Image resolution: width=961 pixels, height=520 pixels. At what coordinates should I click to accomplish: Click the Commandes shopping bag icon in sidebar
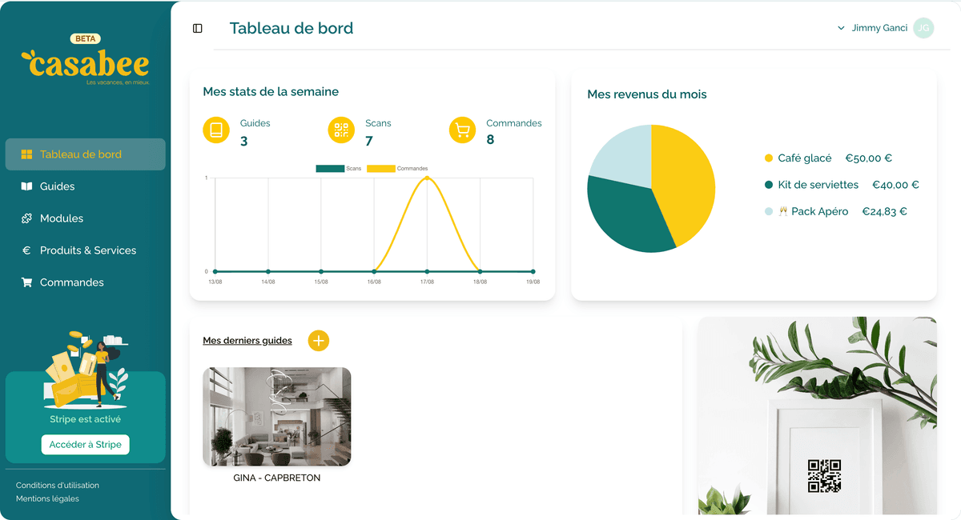pyautogui.click(x=26, y=282)
